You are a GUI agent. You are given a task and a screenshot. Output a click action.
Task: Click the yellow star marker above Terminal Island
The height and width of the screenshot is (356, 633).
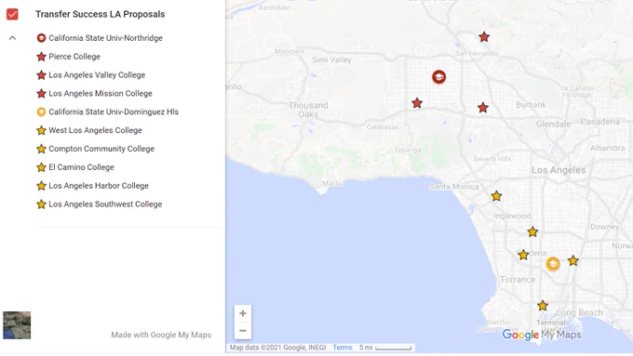[x=543, y=306]
